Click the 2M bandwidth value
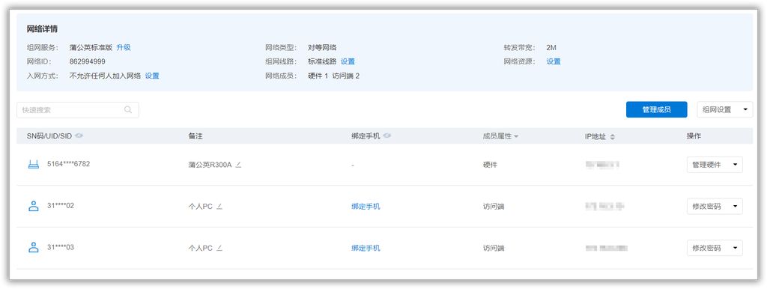 (x=551, y=47)
